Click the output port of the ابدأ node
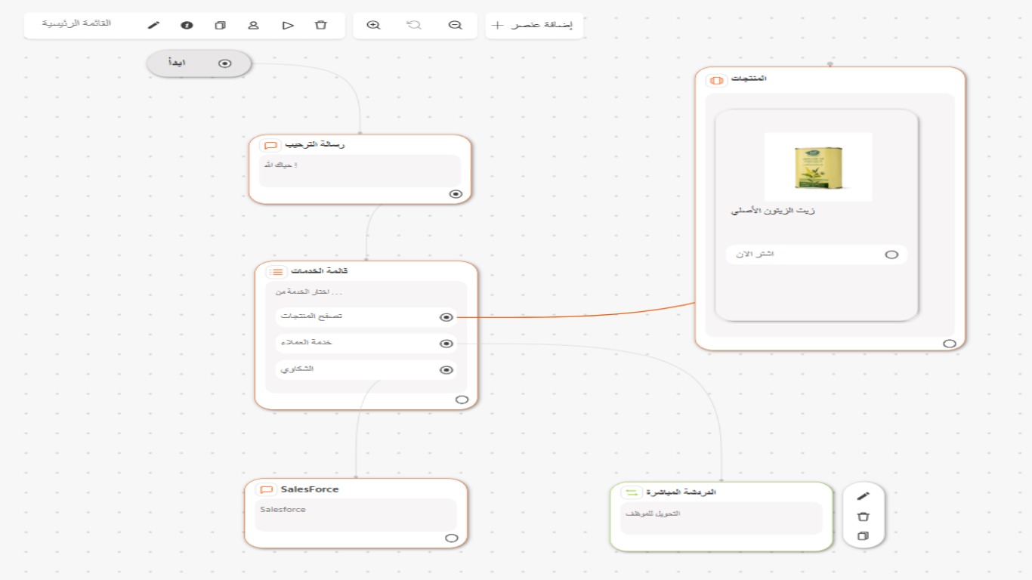The width and height of the screenshot is (1032, 580). (224, 63)
